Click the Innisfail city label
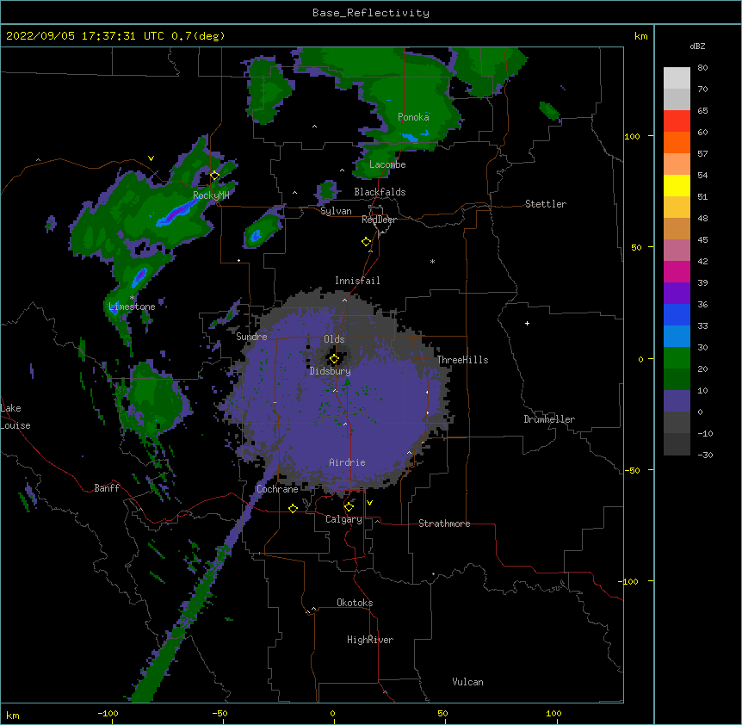The image size is (742, 725). pos(357,281)
